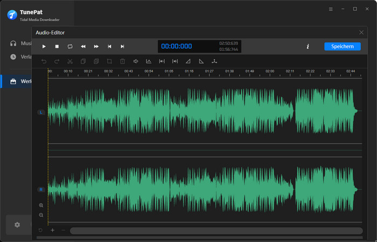Click the first trim-to-marker tool icon

(x=162, y=61)
